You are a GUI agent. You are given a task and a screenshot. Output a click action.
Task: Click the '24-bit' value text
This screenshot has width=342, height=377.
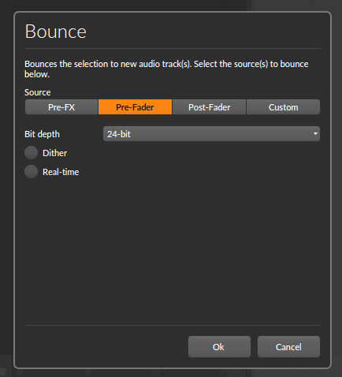119,134
